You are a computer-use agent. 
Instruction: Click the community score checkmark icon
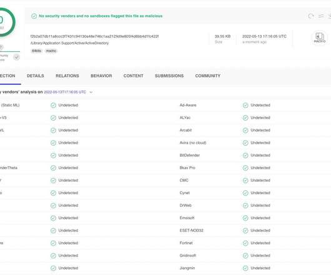17,57
